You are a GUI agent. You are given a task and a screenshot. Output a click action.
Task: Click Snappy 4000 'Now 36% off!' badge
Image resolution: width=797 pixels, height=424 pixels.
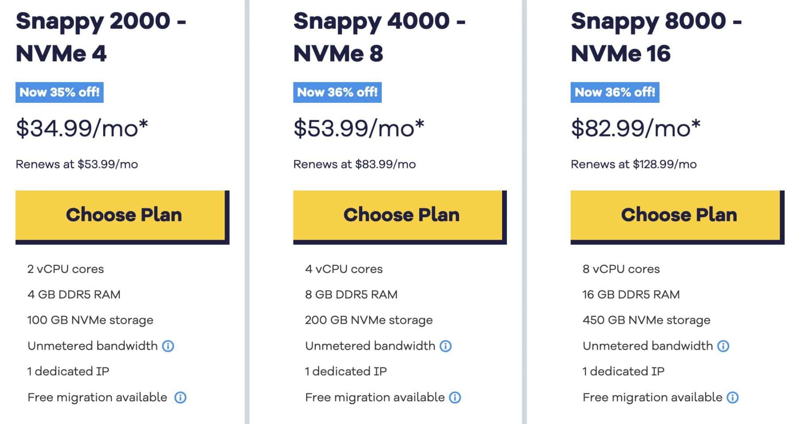[x=337, y=92]
